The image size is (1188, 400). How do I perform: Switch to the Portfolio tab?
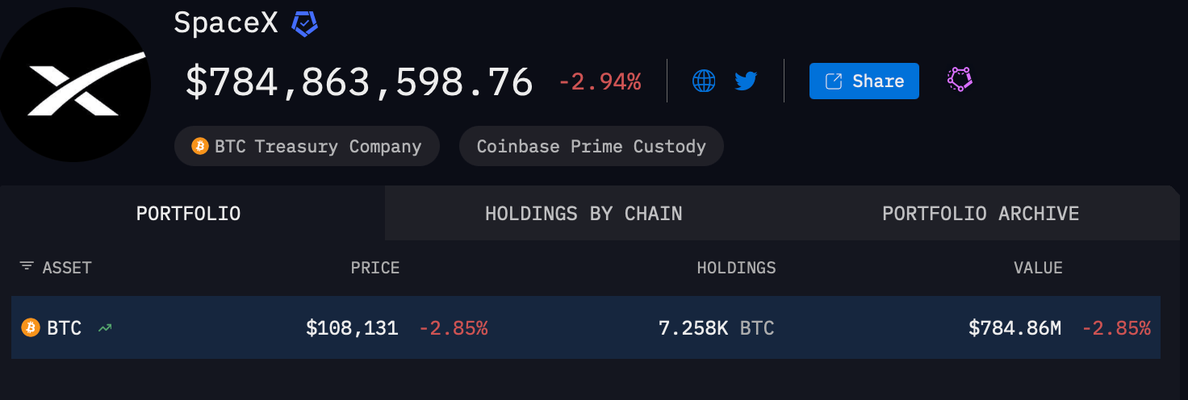(x=188, y=214)
